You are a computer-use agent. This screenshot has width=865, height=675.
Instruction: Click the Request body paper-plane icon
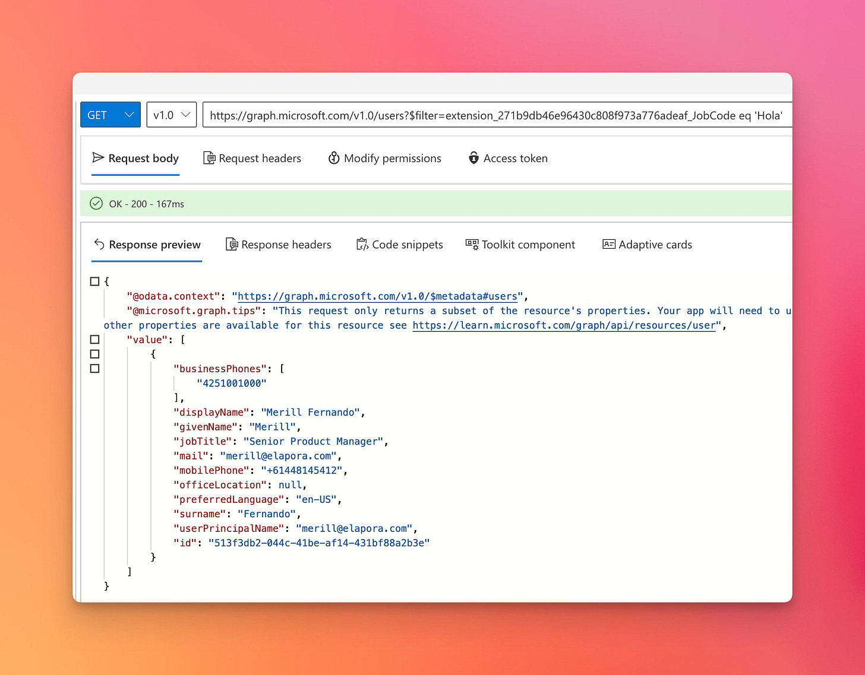click(99, 158)
